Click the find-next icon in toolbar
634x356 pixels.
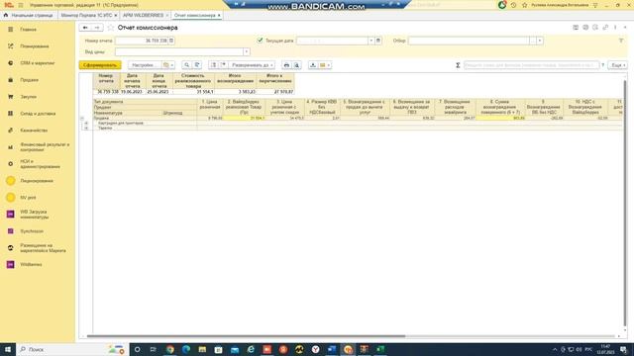tap(197, 65)
